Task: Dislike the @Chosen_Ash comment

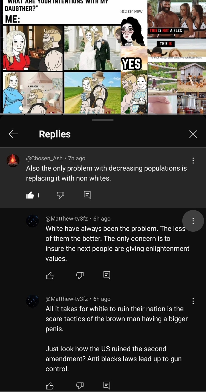Action: coord(60,195)
